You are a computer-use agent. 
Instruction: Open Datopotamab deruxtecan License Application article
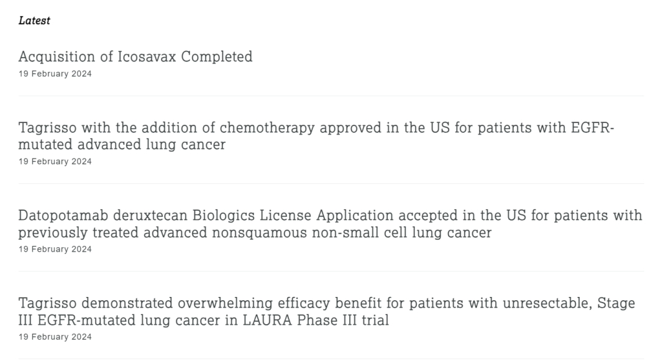click(330, 216)
